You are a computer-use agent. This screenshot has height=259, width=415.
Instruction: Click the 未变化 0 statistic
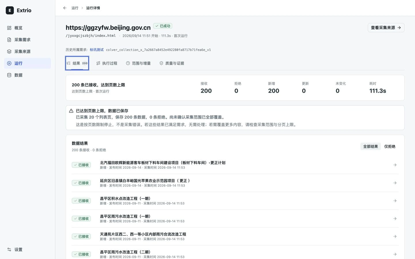[x=341, y=88]
